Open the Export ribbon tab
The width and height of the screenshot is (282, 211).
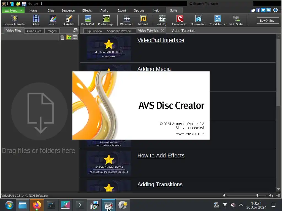click(122, 10)
